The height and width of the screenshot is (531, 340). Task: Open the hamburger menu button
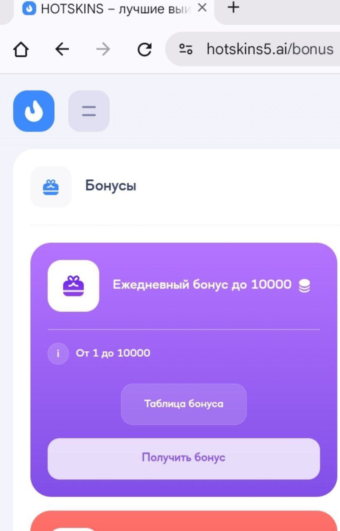pyautogui.click(x=89, y=111)
